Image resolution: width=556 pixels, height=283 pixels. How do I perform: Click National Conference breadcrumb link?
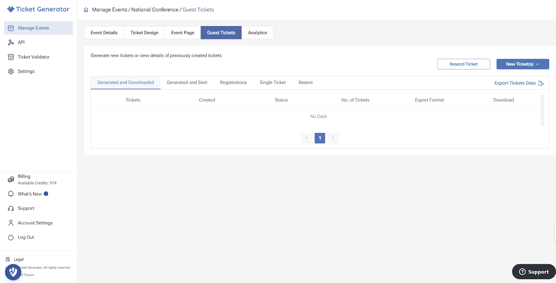[155, 10]
